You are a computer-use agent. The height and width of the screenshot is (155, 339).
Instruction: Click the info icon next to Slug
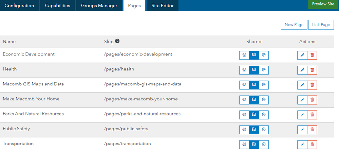[x=117, y=41]
